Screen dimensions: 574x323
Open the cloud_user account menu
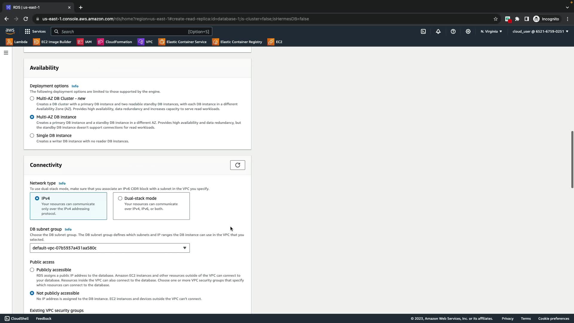pos(540,31)
